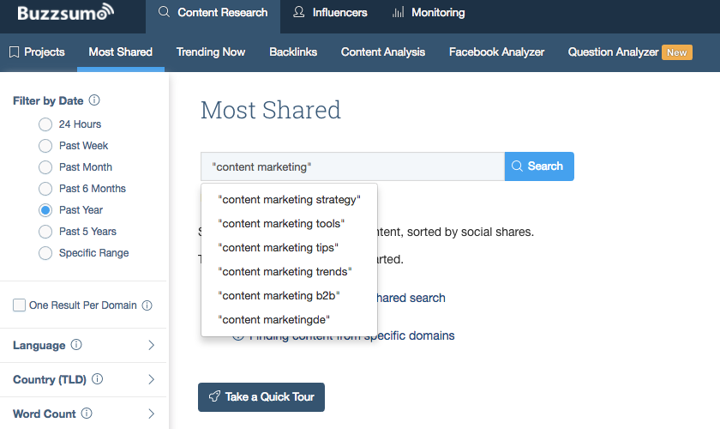
Task: Click the One Result Per Domain info icon
Action: point(147,305)
